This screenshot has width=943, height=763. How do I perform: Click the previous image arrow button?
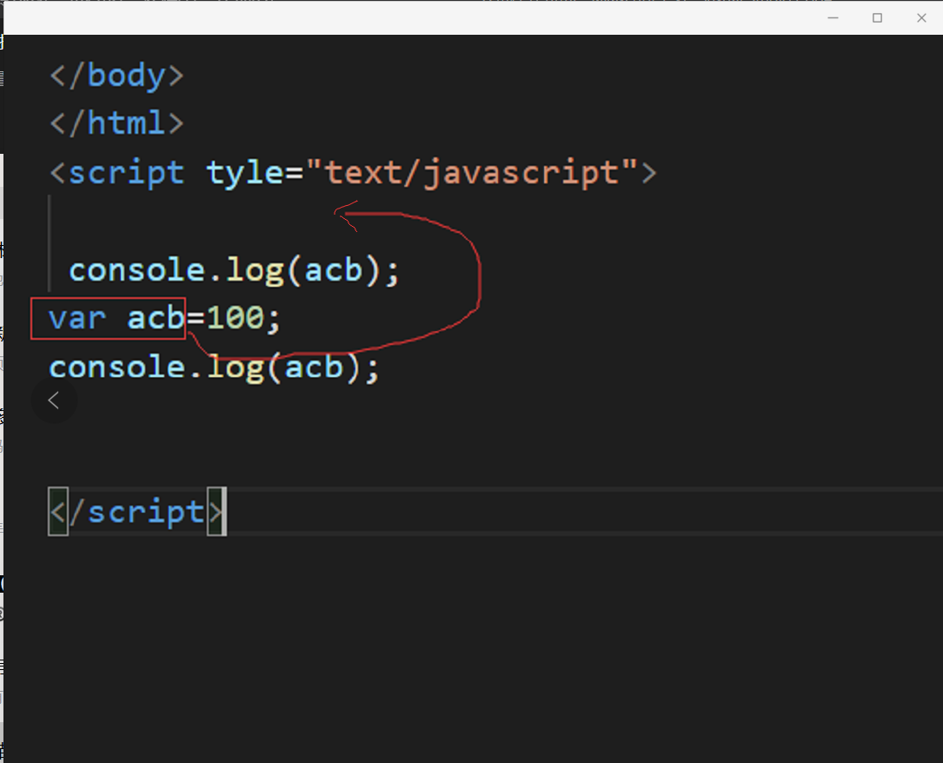click(x=54, y=401)
